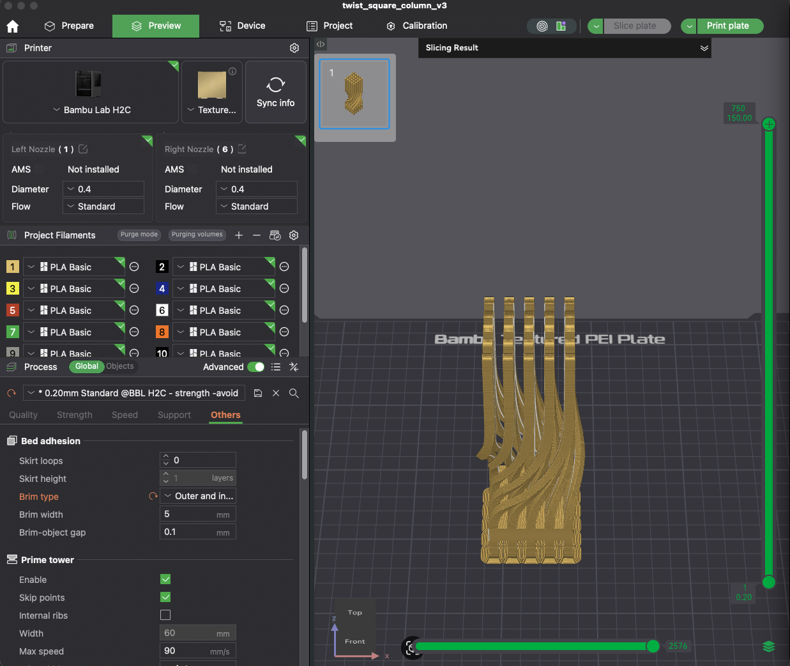The width and height of the screenshot is (790, 666).
Task: Uncheck the Prime tower Enable checkbox
Action: [165, 579]
